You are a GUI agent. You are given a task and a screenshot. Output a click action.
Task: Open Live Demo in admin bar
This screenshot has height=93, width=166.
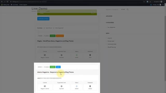click(x=15, y=5)
